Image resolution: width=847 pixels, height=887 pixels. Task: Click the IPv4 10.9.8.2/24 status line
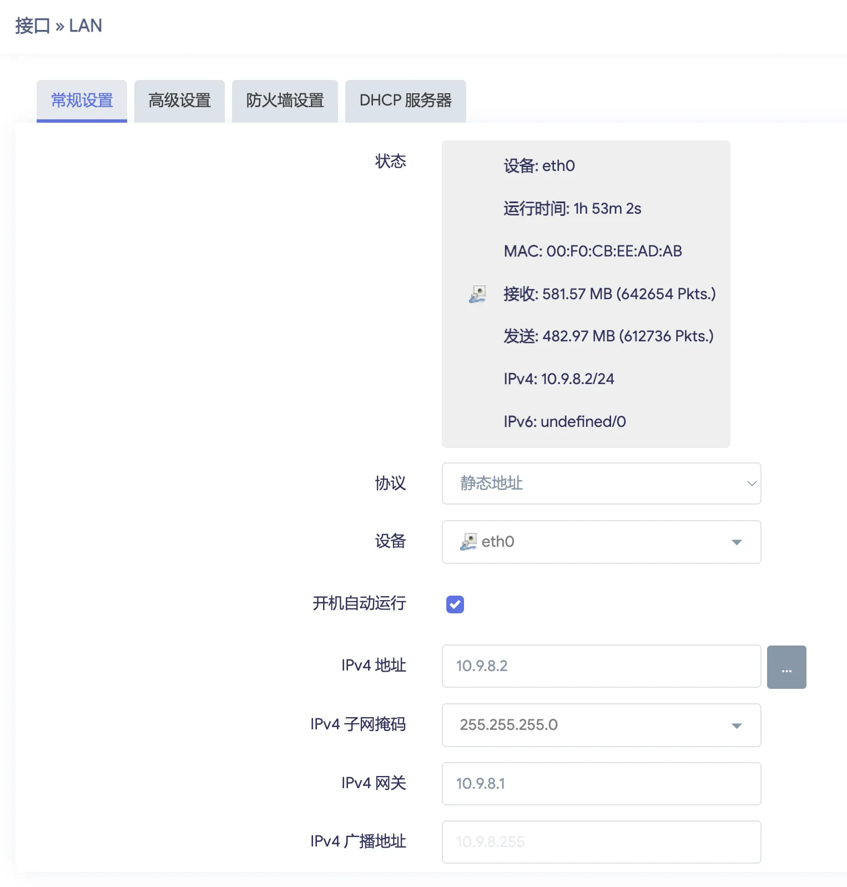pos(558,379)
